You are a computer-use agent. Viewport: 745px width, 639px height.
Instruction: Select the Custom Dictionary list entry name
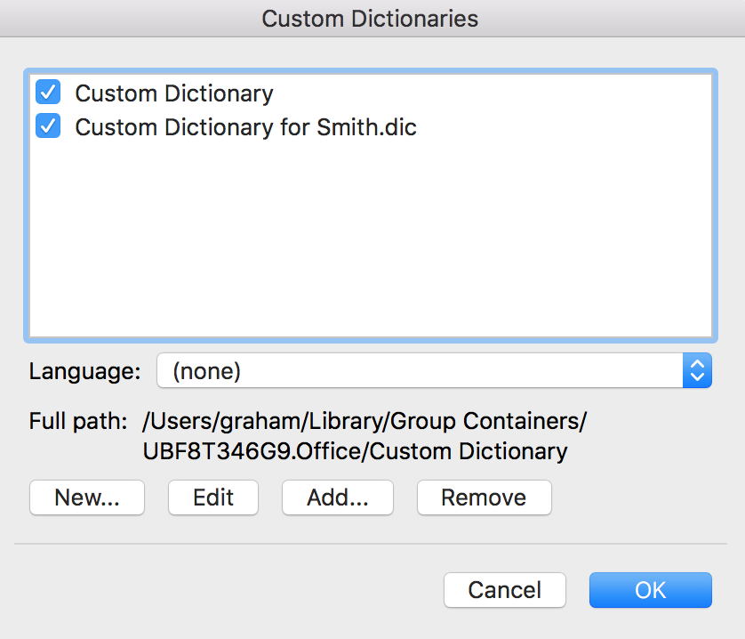174,93
